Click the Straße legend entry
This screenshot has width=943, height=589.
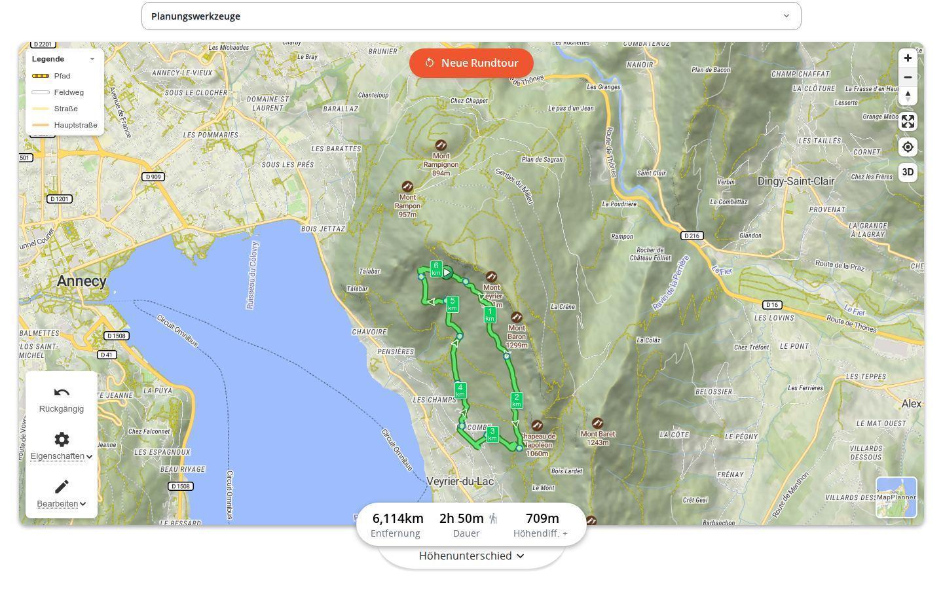coord(65,109)
